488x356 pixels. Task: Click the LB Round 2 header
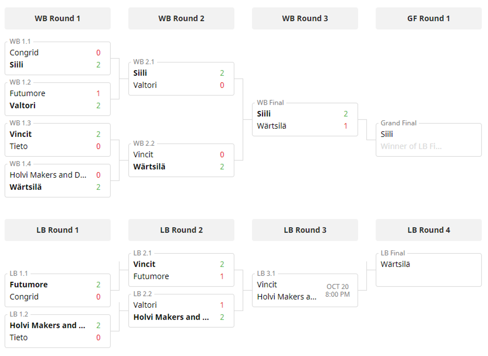[181, 230]
